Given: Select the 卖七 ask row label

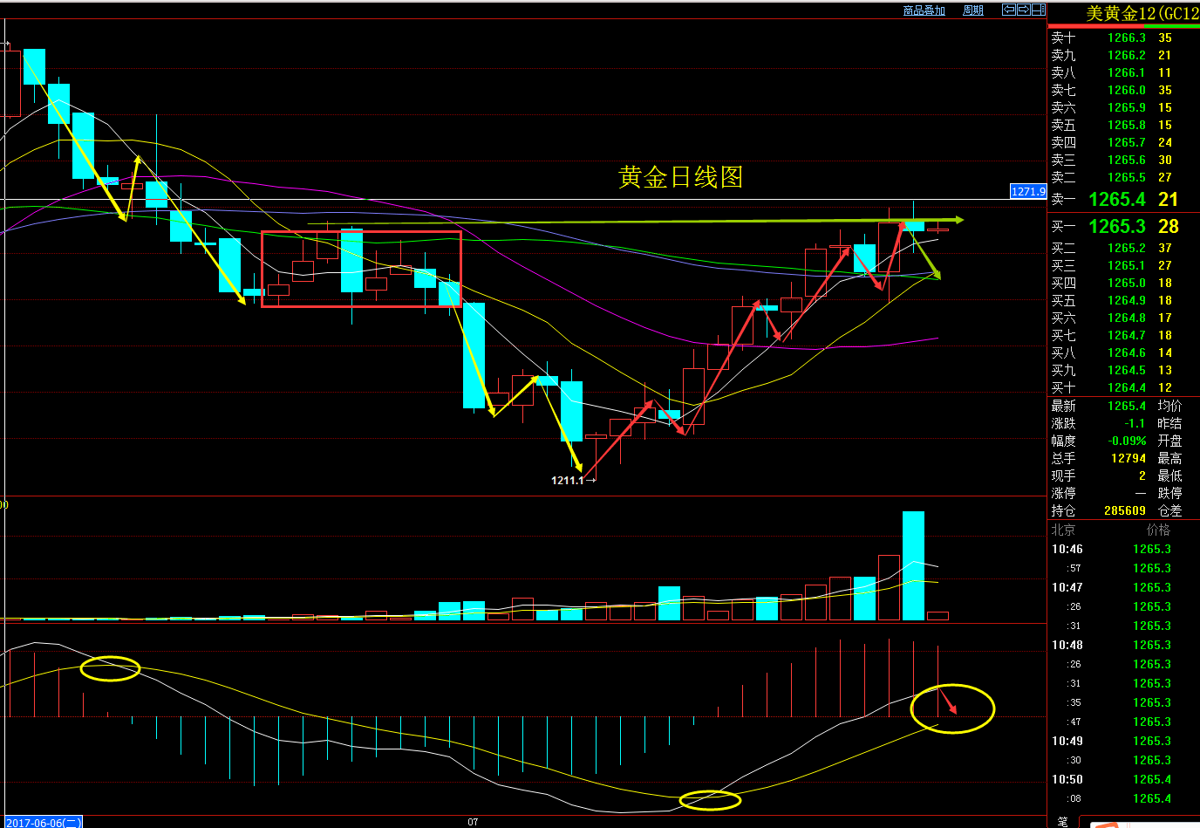Looking at the screenshot, I should tap(1064, 90).
